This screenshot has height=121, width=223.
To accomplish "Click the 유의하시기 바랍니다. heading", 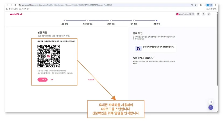I will pyautogui.click(x=144, y=58).
